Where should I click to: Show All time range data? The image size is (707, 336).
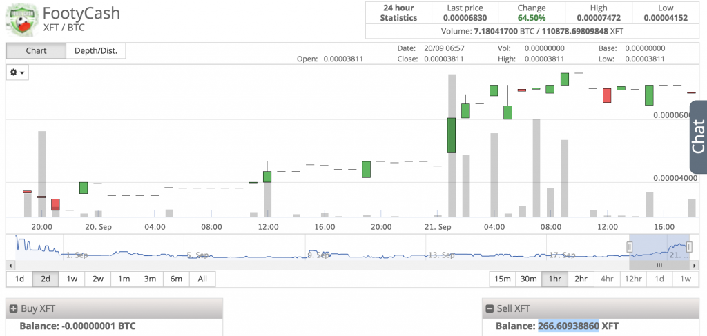coord(202,279)
